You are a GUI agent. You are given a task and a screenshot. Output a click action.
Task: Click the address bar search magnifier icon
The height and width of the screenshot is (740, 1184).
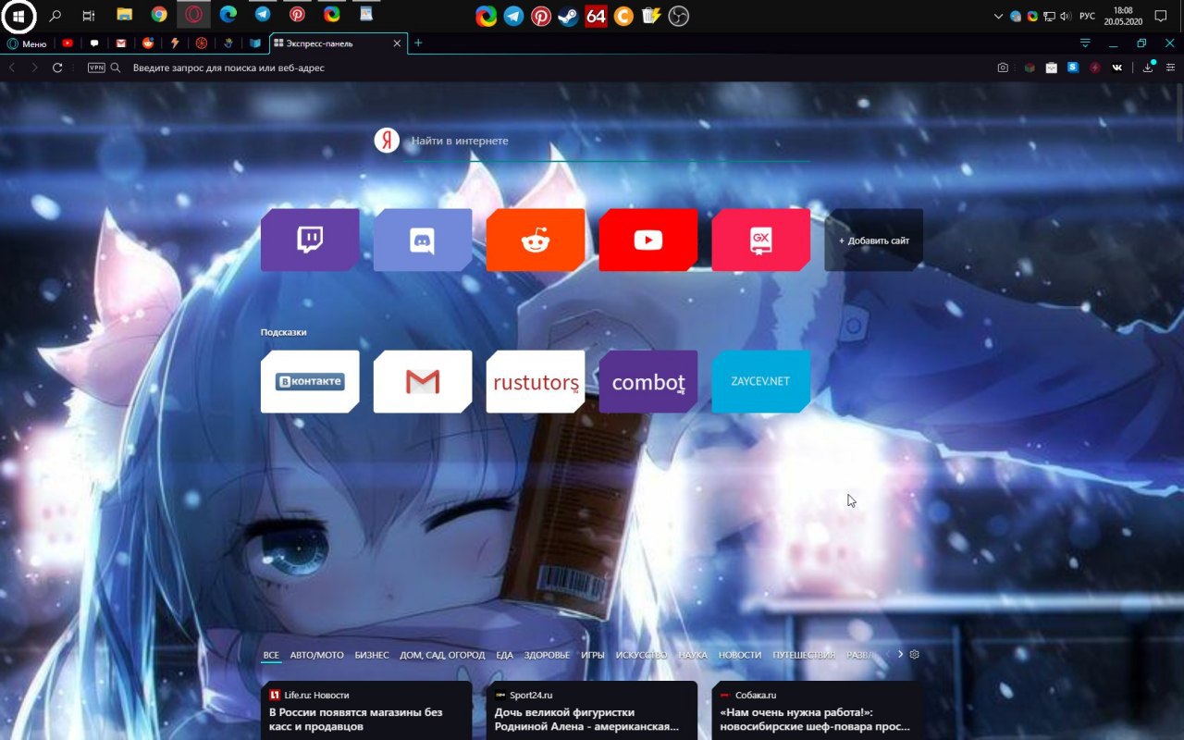[x=116, y=68]
